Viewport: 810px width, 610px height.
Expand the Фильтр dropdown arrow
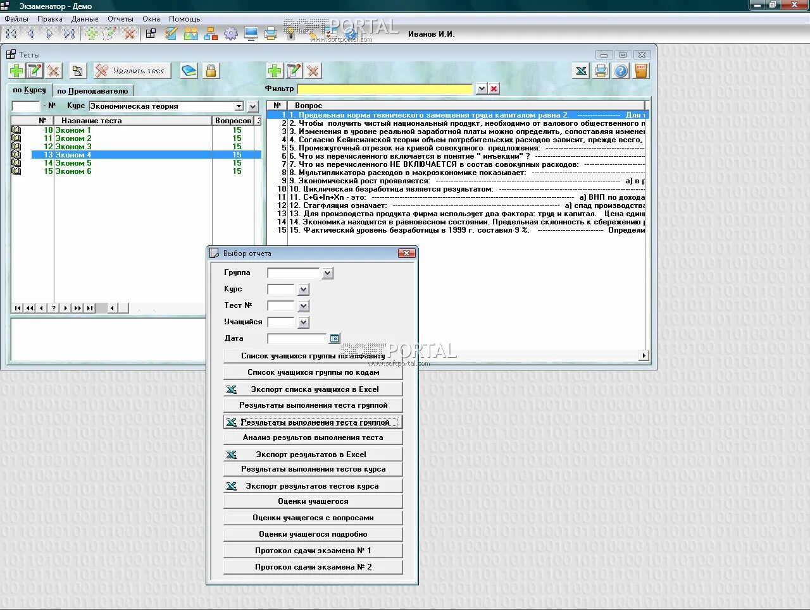[x=482, y=89]
